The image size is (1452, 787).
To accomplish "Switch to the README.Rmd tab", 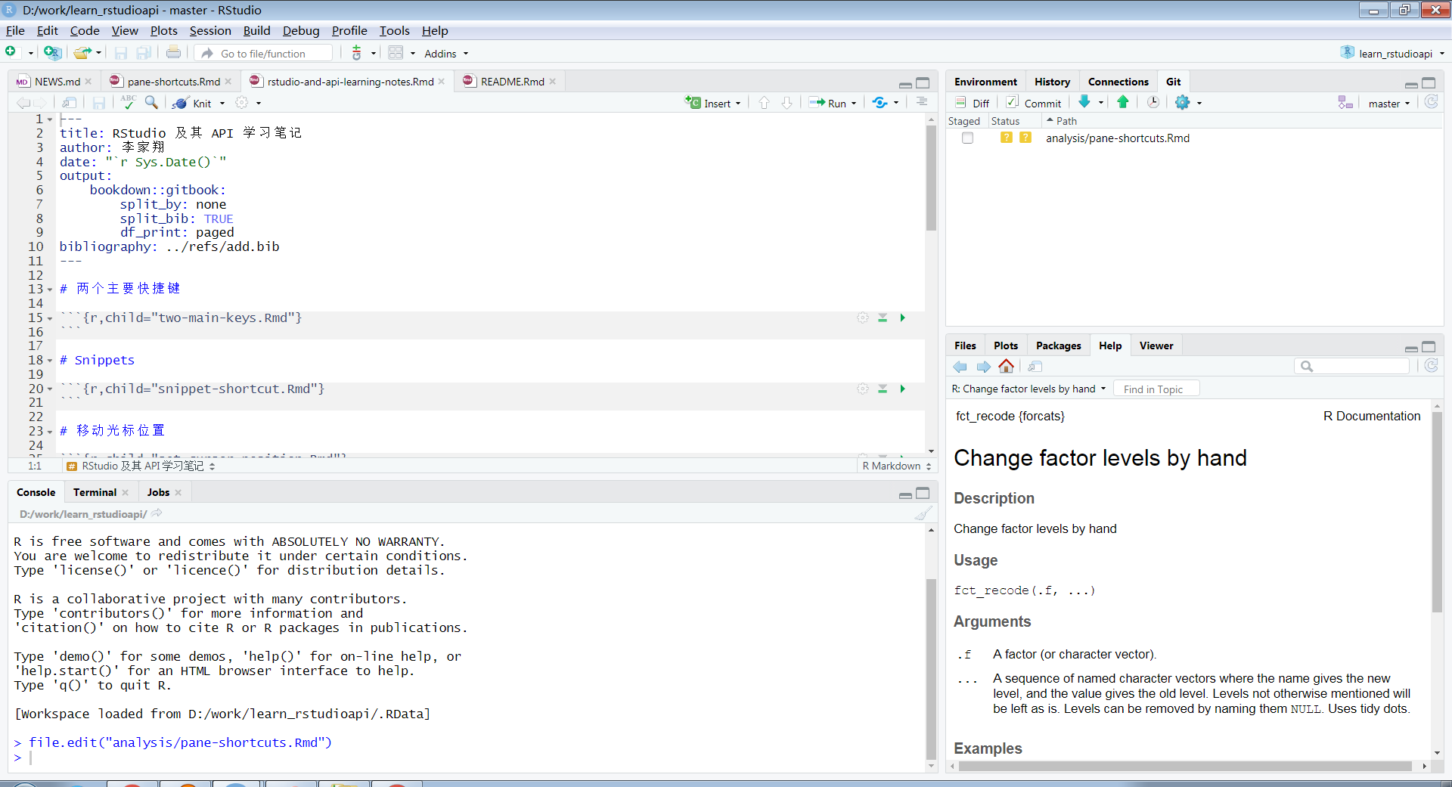I will coord(512,82).
